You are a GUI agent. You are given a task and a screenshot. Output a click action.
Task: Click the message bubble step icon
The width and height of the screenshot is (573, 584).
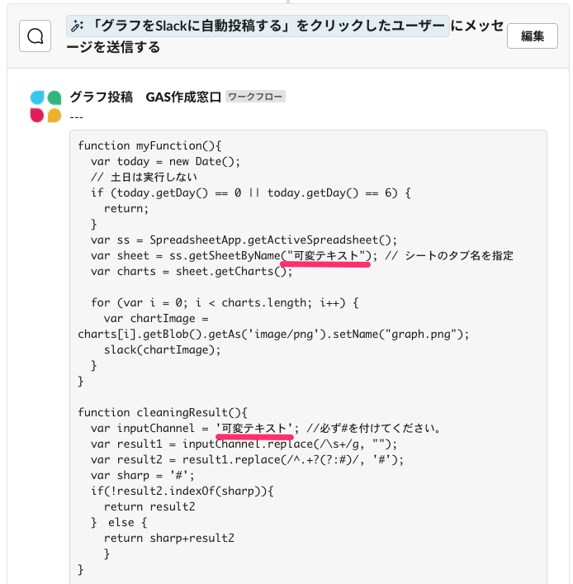35,36
